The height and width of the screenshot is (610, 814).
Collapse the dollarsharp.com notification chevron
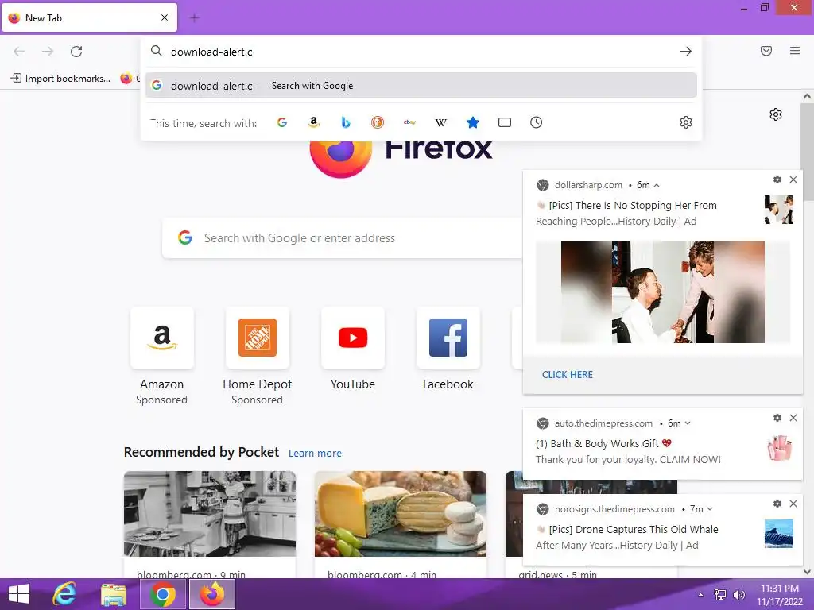pos(657,185)
